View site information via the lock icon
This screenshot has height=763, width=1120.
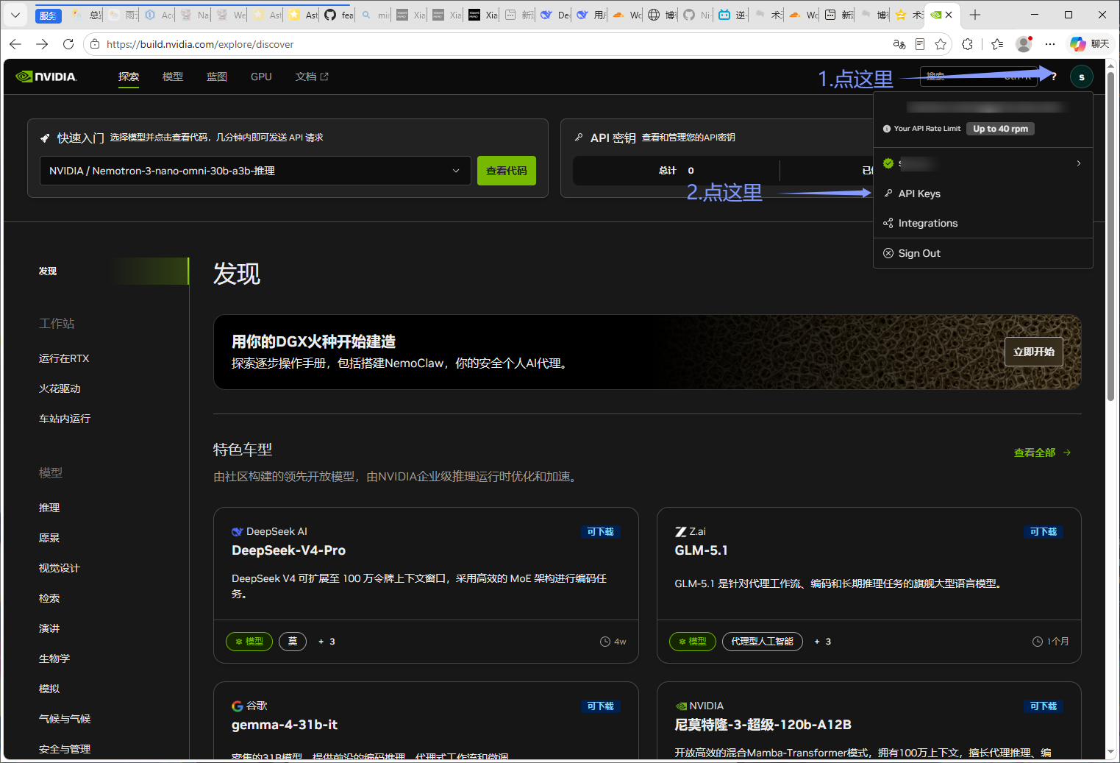tap(95, 44)
